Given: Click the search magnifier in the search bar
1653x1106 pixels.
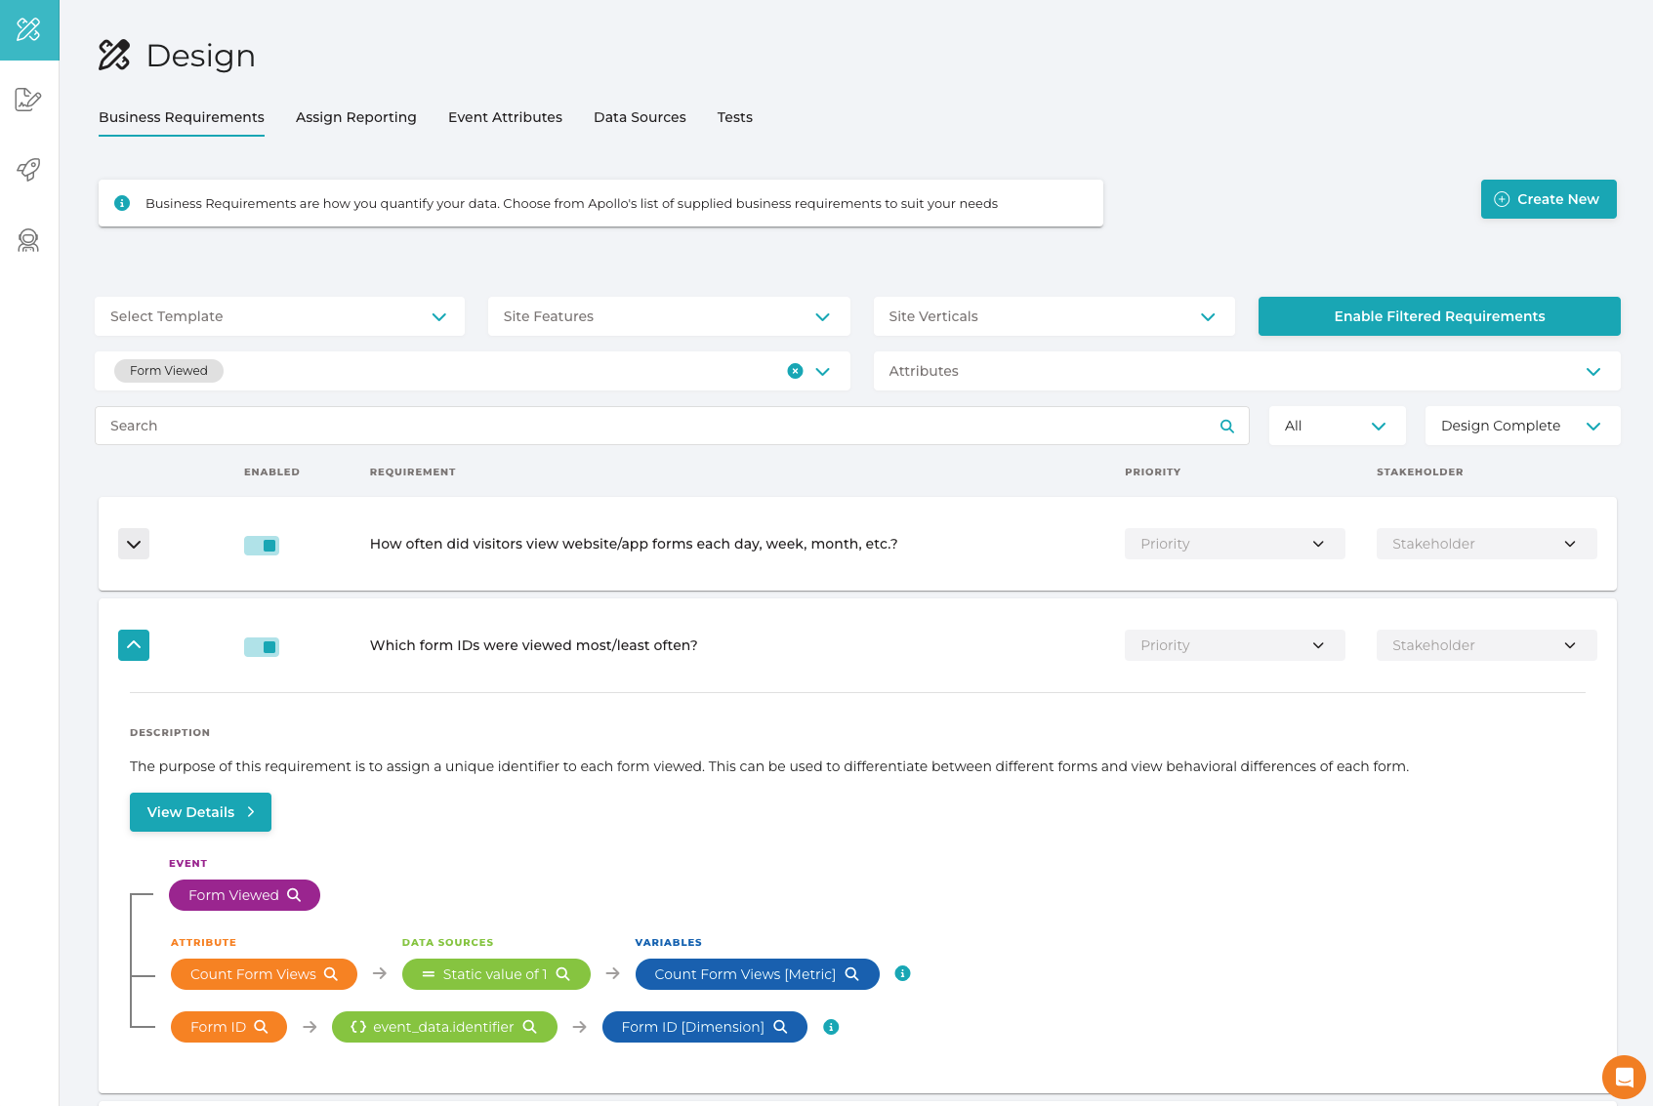Looking at the screenshot, I should click(x=1226, y=426).
